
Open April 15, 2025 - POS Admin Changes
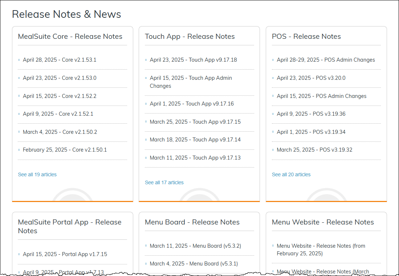pyautogui.click(x=321, y=96)
